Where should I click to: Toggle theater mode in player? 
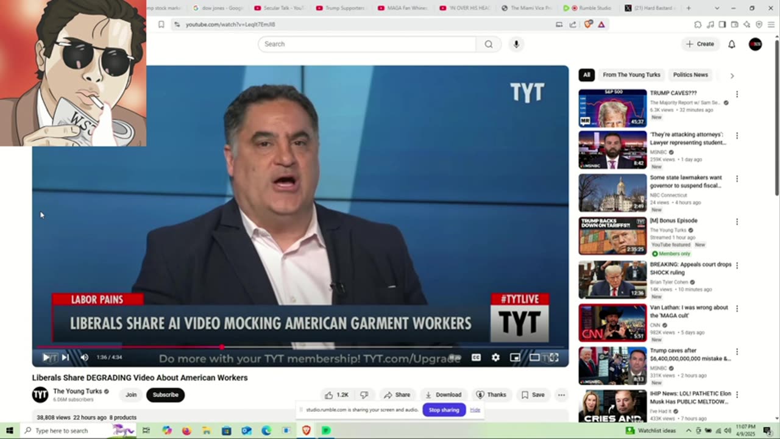(534, 357)
